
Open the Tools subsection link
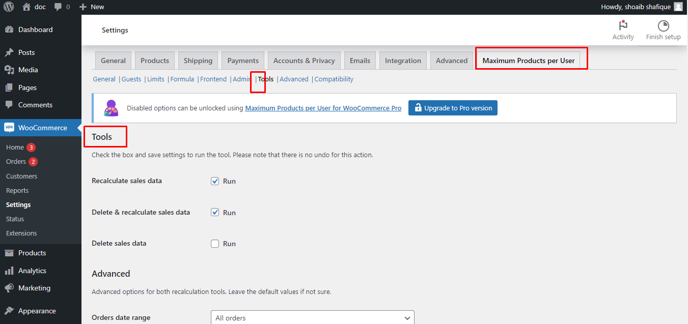click(x=266, y=79)
